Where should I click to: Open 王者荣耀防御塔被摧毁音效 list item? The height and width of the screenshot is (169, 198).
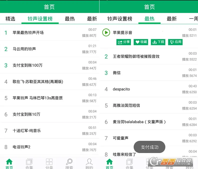coord(136,57)
